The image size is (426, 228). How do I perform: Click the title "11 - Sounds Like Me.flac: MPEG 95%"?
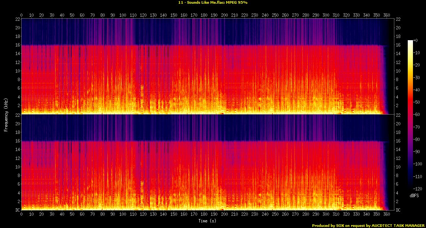pyautogui.click(x=213, y=3)
